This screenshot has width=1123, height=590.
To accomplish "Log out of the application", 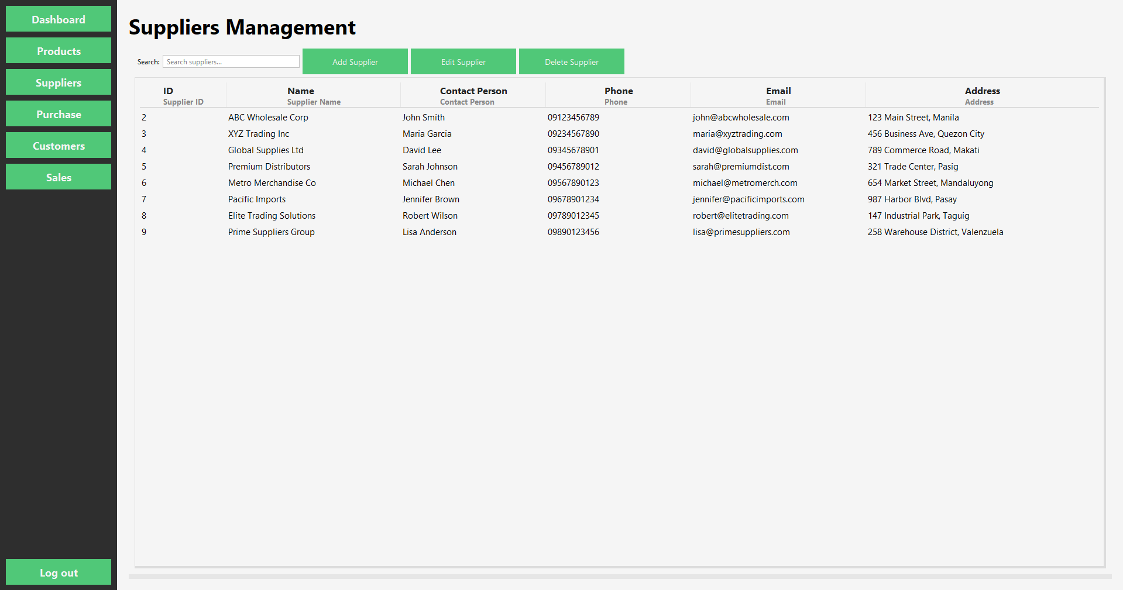I will pos(58,572).
